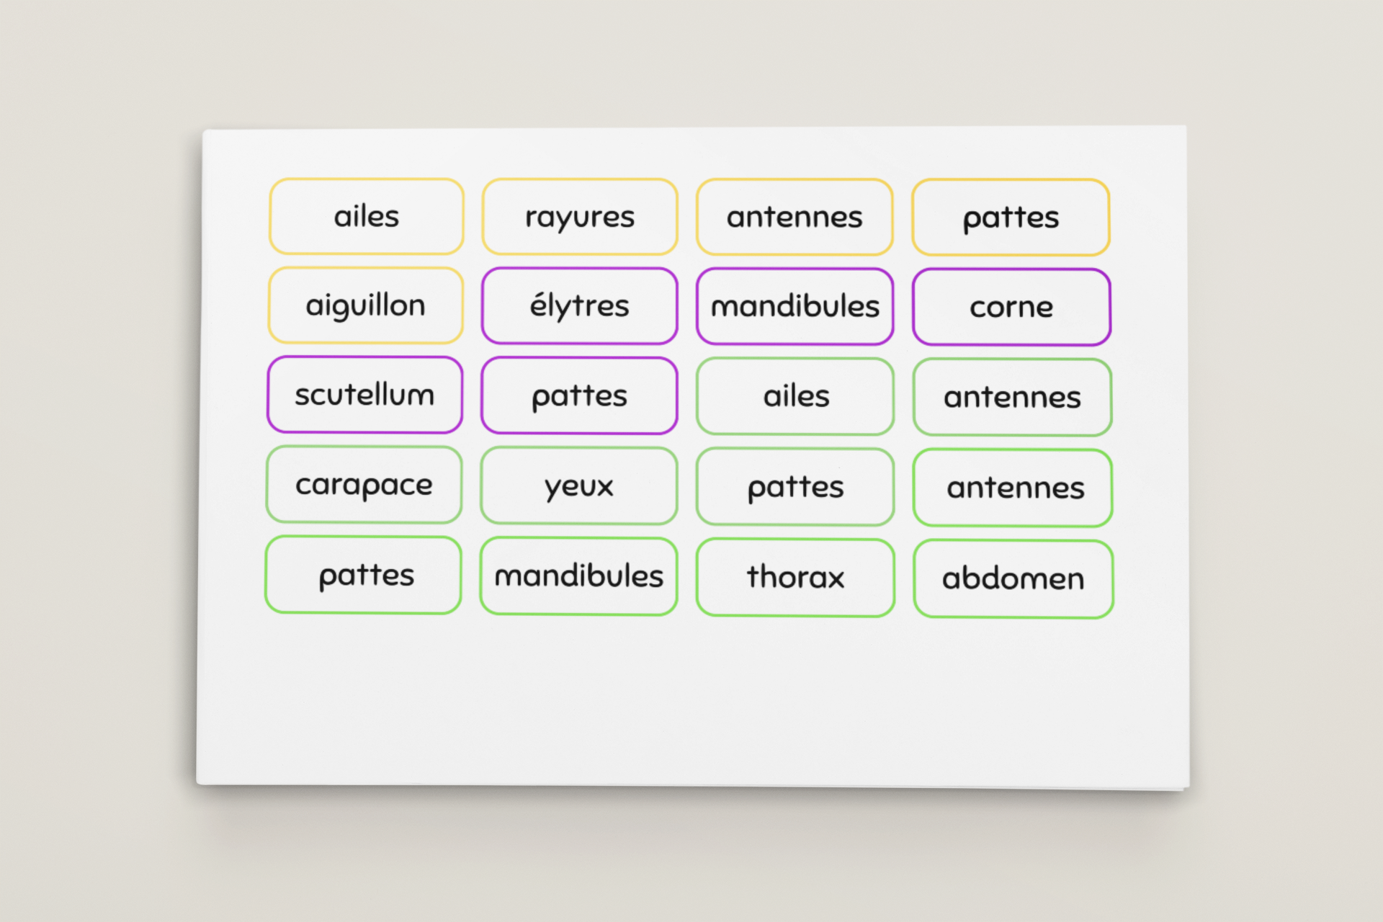Click pattes label right of yeux
This screenshot has width=1383, height=922.
[x=795, y=487]
